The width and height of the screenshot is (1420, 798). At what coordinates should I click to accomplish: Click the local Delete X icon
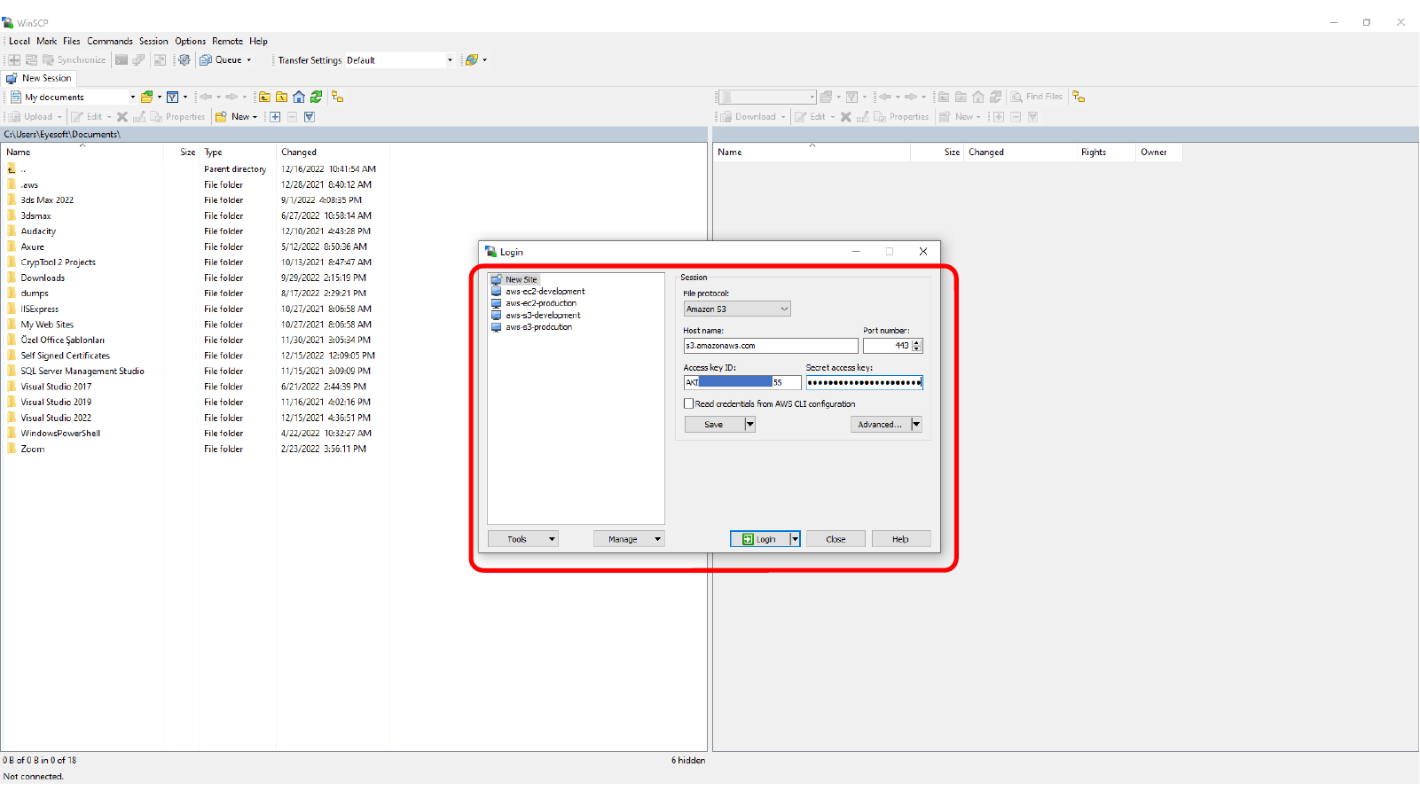point(122,117)
